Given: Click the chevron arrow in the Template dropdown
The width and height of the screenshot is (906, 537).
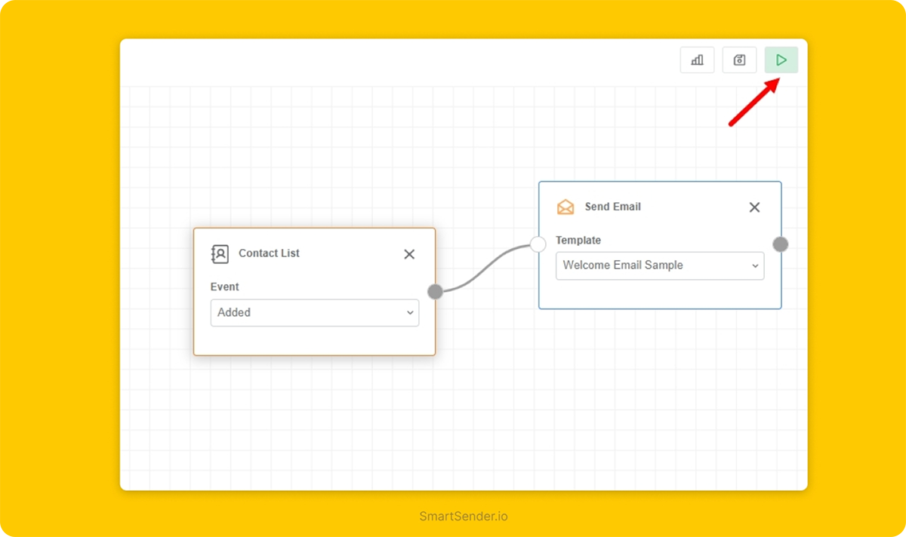Looking at the screenshot, I should coord(754,266).
